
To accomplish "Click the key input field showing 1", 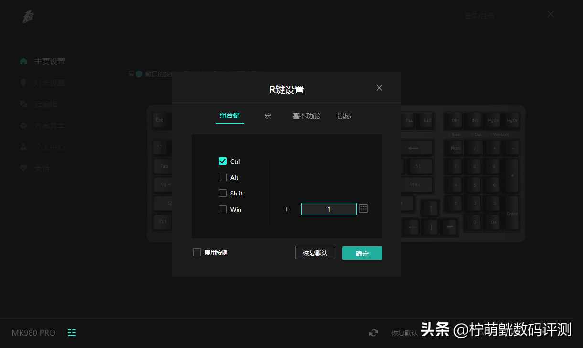I will tap(329, 209).
